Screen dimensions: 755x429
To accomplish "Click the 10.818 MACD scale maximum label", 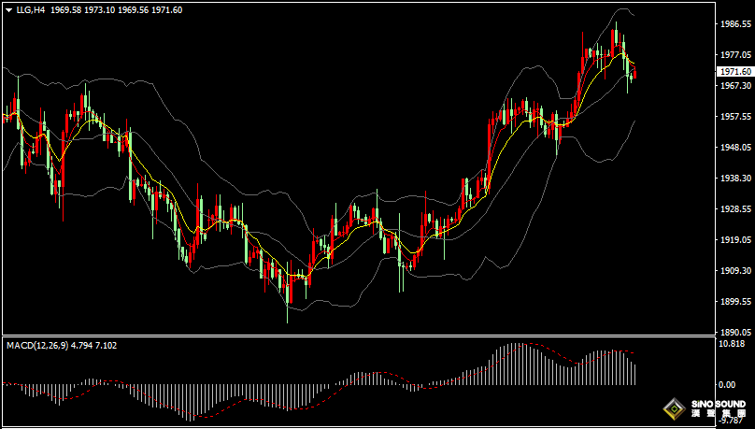I will tap(732, 343).
